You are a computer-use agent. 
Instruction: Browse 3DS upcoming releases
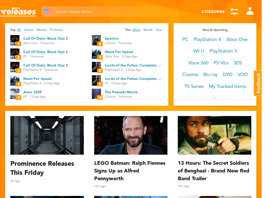point(238,63)
